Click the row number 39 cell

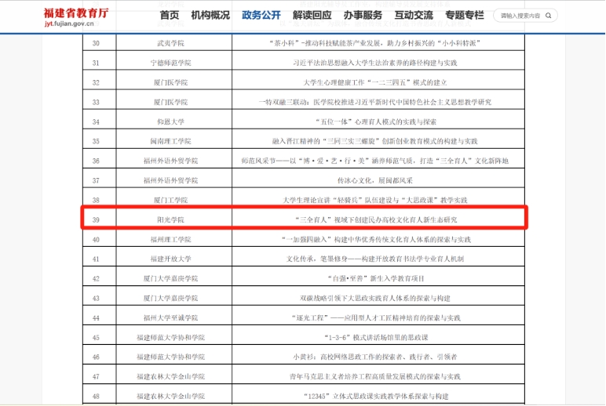click(96, 219)
